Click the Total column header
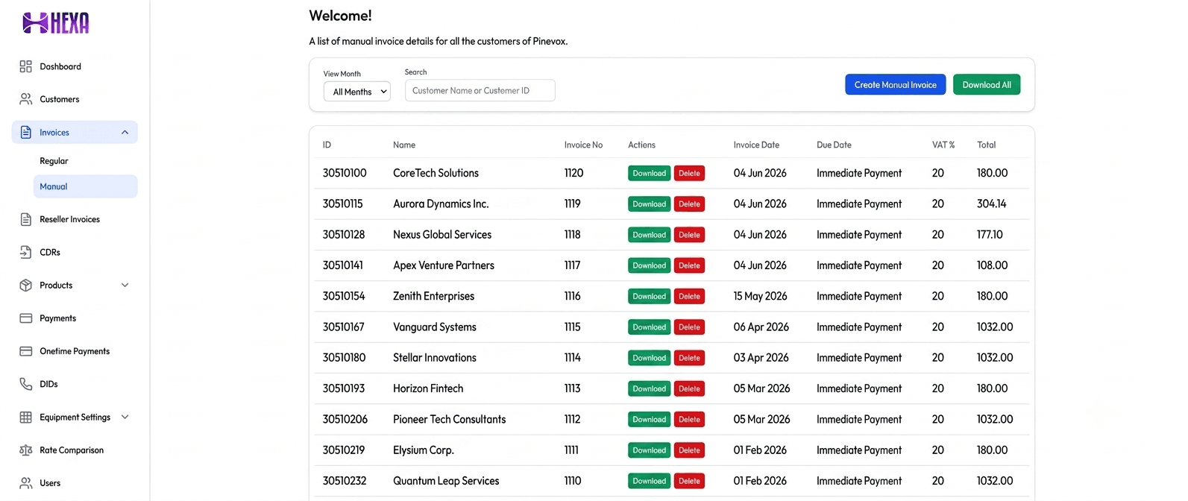The height and width of the screenshot is (501, 1188). point(986,145)
